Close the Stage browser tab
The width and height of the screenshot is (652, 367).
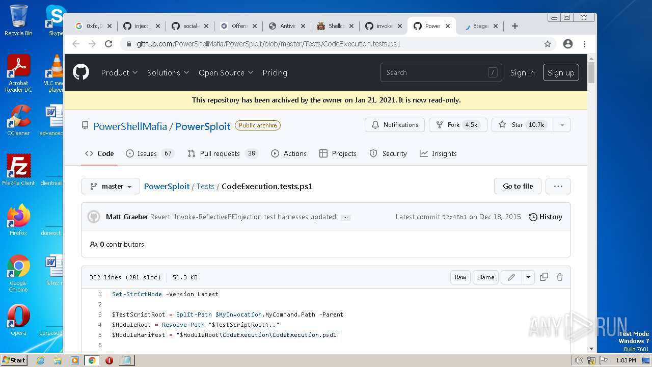click(x=495, y=26)
